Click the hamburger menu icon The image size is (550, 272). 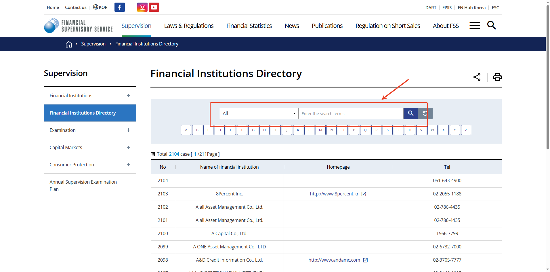pyautogui.click(x=475, y=26)
